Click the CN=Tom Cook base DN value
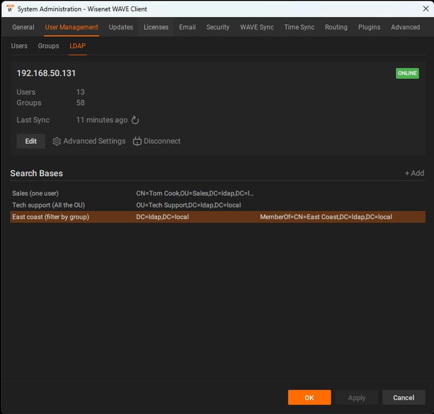The width and height of the screenshot is (434, 414). (x=194, y=193)
